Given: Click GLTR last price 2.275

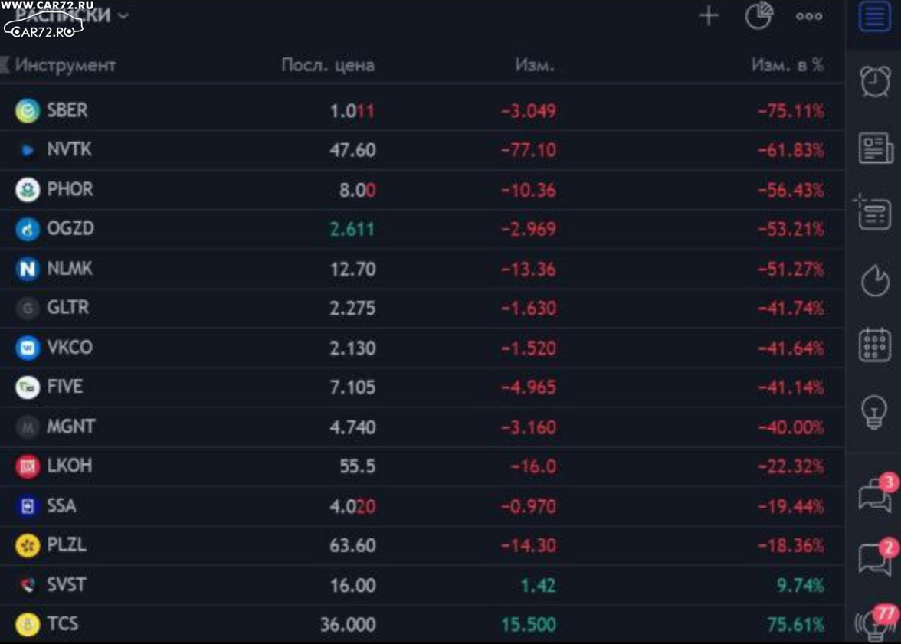Looking at the screenshot, I should point(352,309).
